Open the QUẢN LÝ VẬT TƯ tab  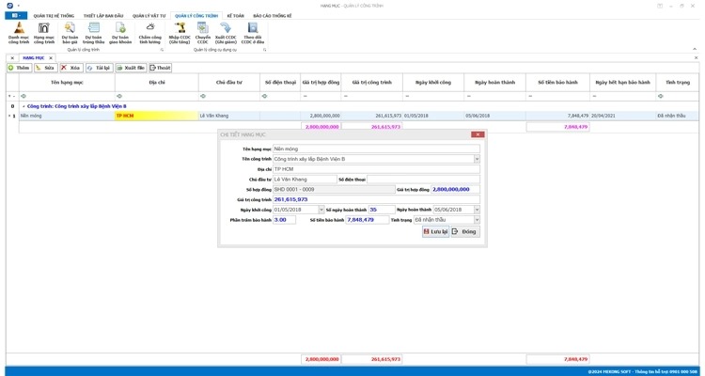tap(149, 16)
